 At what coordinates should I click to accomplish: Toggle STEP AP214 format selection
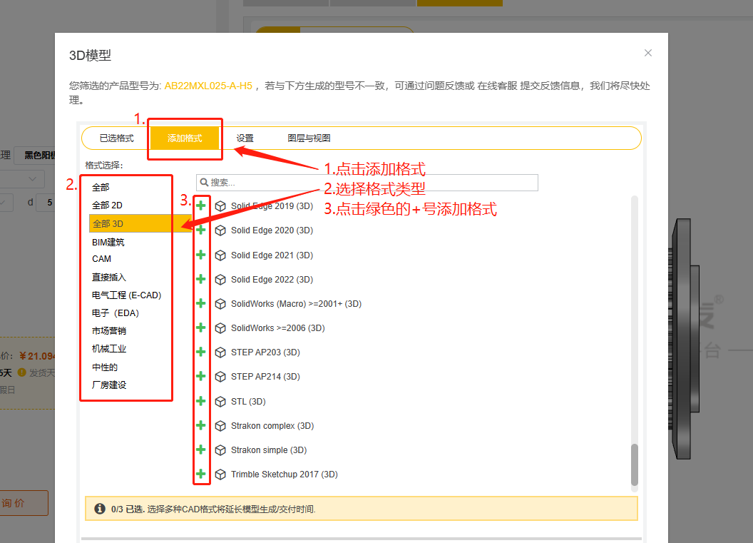pyautogui.click(x=201, y=376)
